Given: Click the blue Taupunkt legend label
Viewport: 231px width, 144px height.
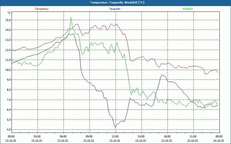Looking at the screenshot, I should (x=114, y=9).
